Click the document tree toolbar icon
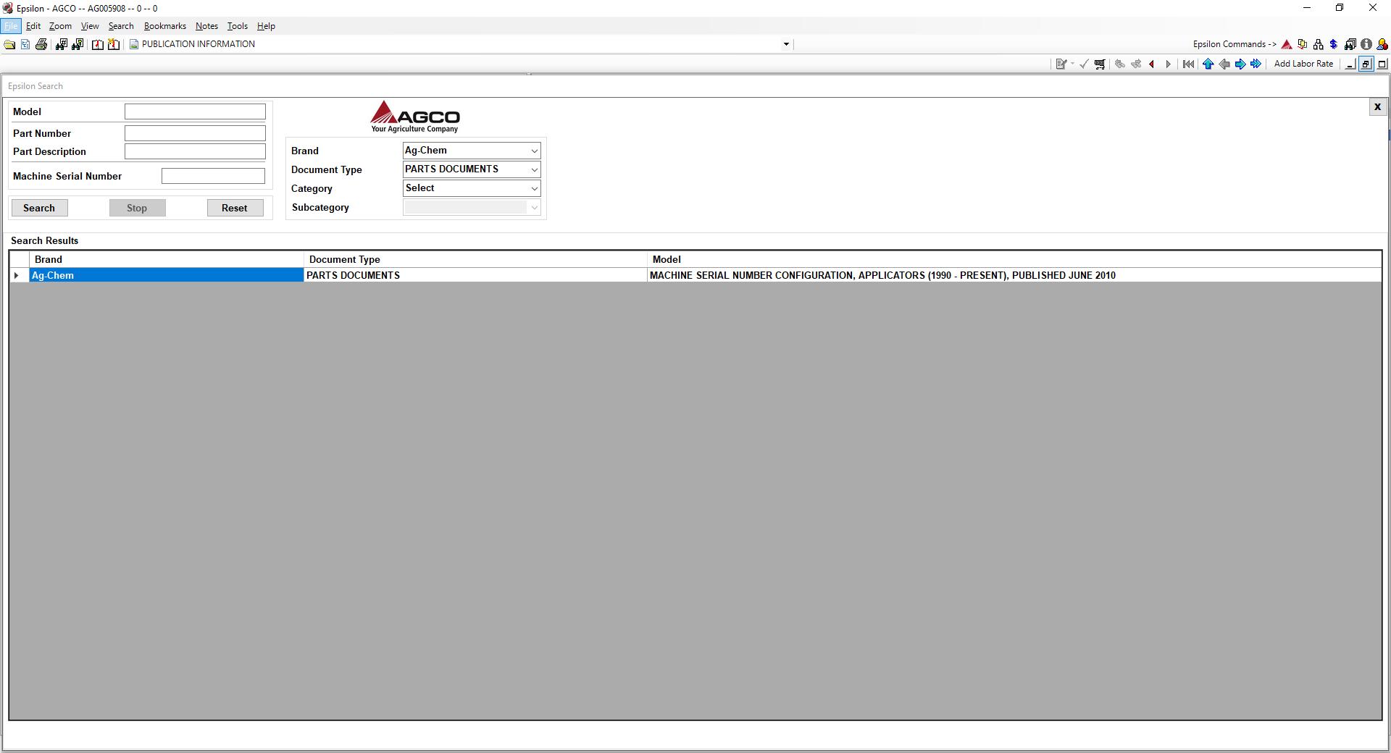The image size is (1391, 753). [x=25, y=44]
